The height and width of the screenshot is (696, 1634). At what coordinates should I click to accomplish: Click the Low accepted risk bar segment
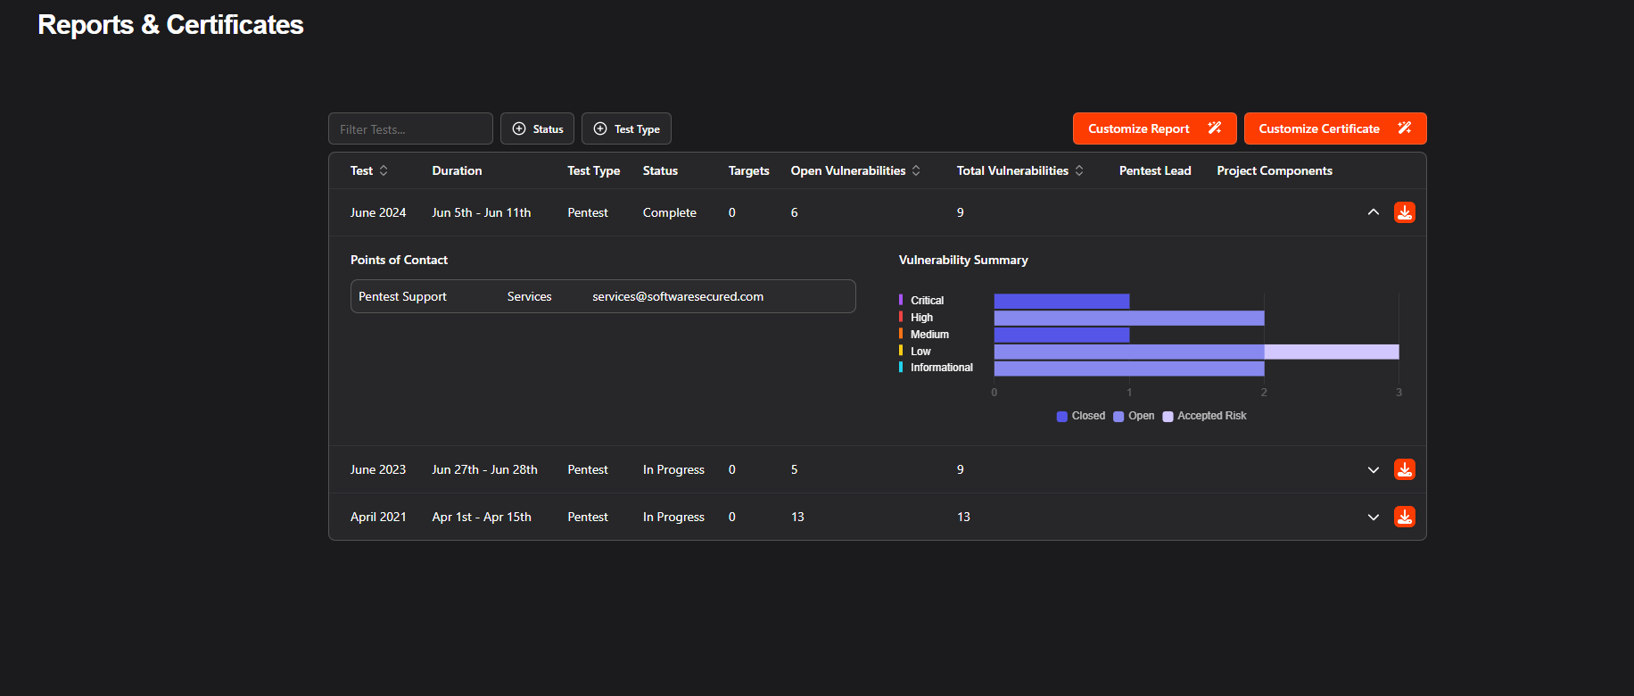[x=1331, y=352]
